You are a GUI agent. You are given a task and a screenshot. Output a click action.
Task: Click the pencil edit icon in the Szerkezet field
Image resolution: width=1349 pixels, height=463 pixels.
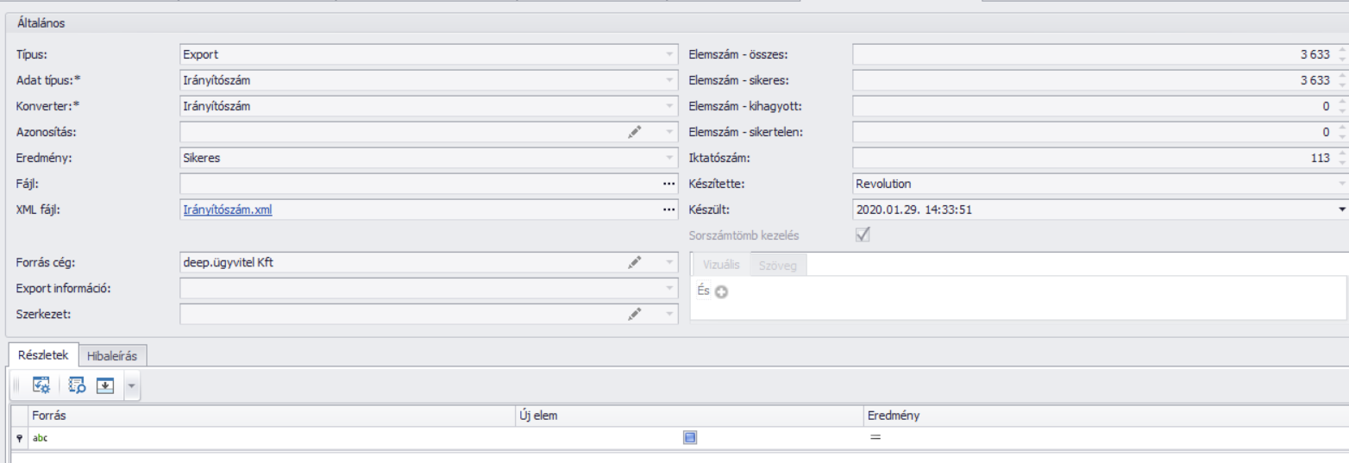635,314
